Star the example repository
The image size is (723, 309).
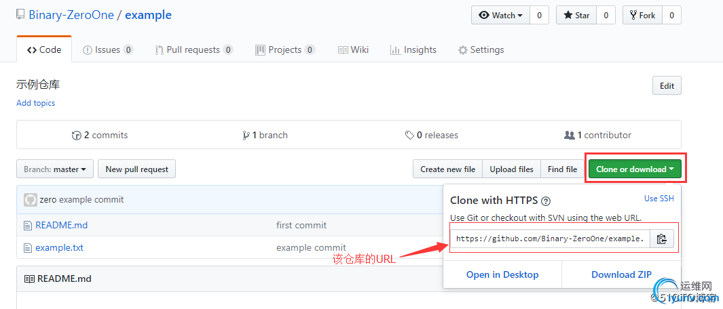pyautogui.click(x=576, y=15)
